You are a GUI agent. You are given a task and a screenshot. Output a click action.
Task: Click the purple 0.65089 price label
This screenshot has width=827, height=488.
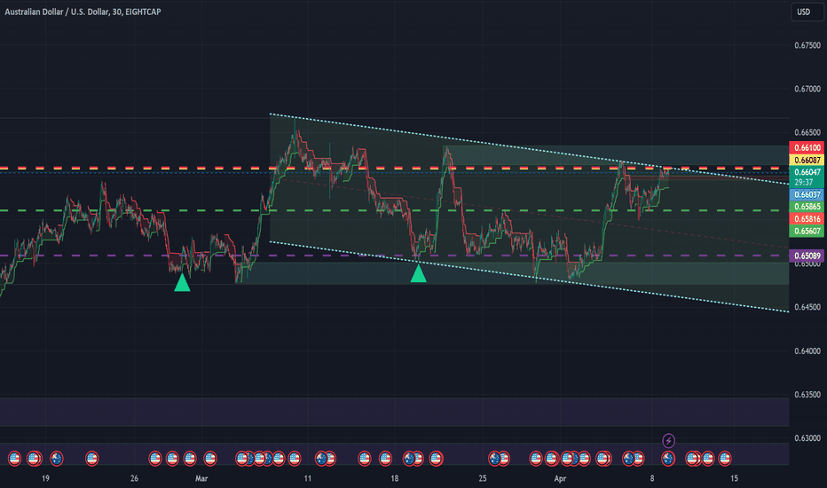(807, 256)
